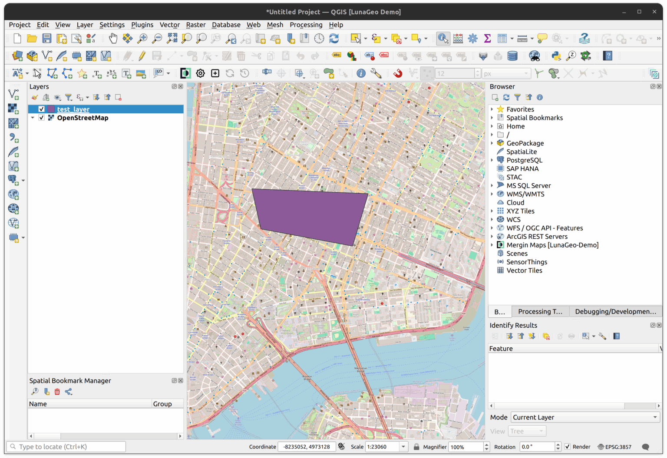Click the Group column header
This screenshot has width=667, height=458.
click(167, 404)
